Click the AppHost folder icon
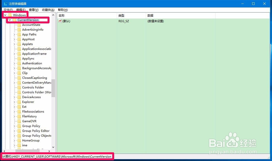Viewport: 272px width, 161px height. tap(19, 39)
